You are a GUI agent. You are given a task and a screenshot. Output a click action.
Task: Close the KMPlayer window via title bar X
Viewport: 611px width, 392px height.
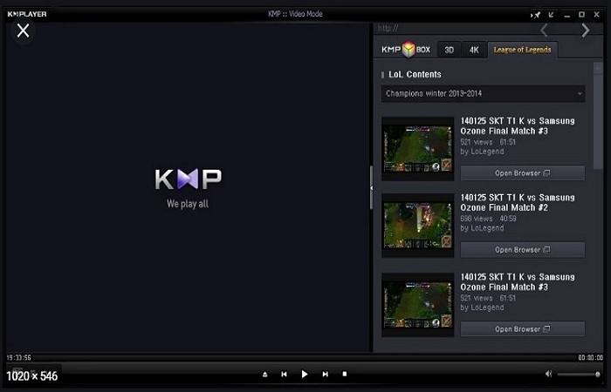click(x=596, y=15)
